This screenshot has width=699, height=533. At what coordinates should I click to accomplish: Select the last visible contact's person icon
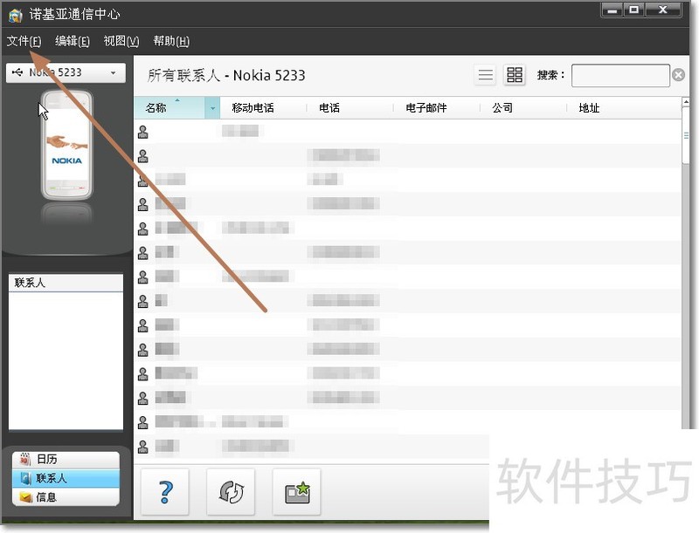[143, 447]
